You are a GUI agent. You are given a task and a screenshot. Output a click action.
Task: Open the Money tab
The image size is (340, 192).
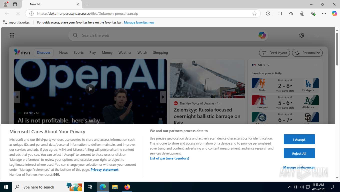107,52
